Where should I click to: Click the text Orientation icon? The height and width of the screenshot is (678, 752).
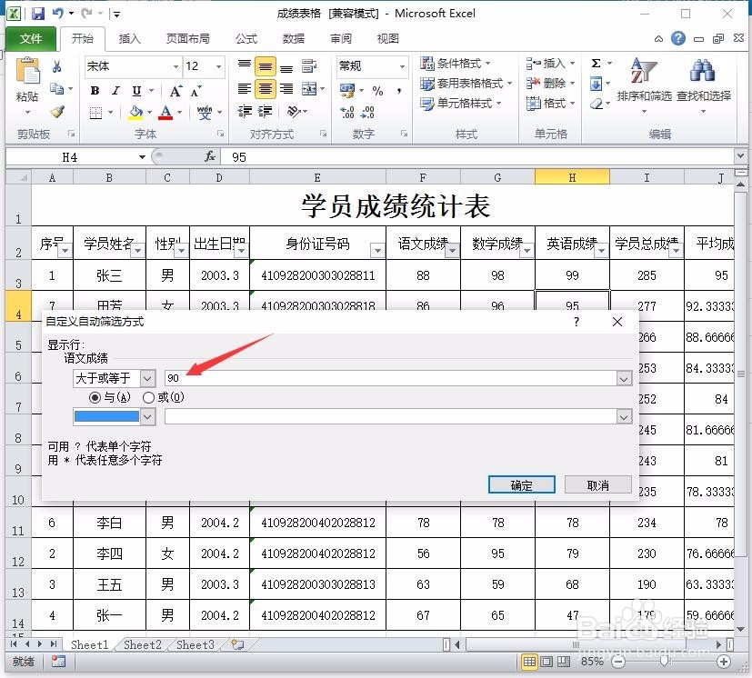[293, 112]
